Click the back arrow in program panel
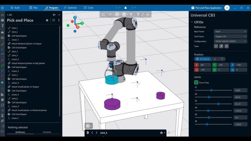251x141 pixels. click(54, 15)
